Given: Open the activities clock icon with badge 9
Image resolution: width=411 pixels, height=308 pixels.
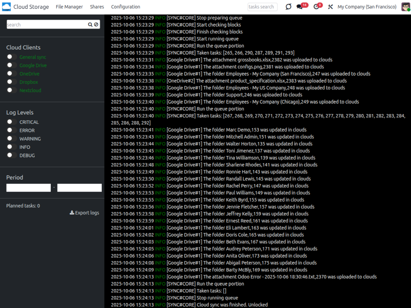Looking at the screenshot, I should 316,7.
